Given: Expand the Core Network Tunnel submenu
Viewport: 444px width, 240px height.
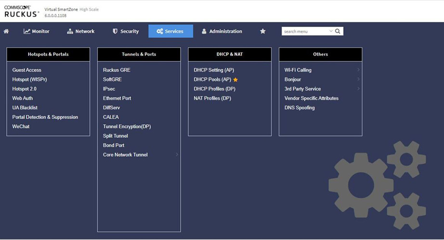Looking at the screenshot, I should (x=177, y=155).
